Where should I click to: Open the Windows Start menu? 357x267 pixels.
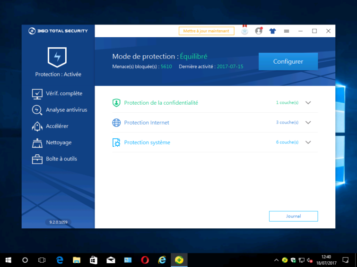pos(8,260)
